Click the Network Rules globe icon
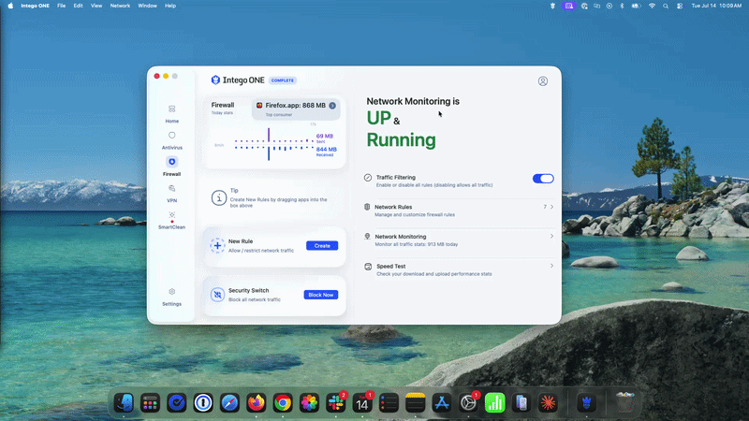Screen dimensions: 749x421 [x=367, y=207]
